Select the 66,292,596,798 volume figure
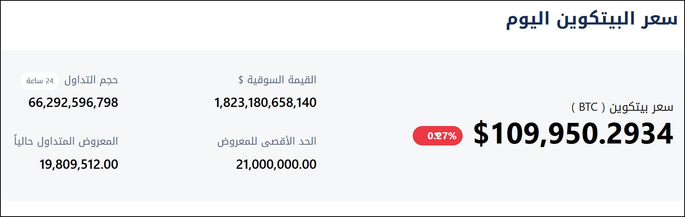685x217 pixels. [x=73, y=103]
